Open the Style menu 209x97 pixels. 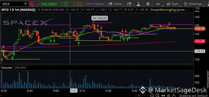tap(173, 4)
